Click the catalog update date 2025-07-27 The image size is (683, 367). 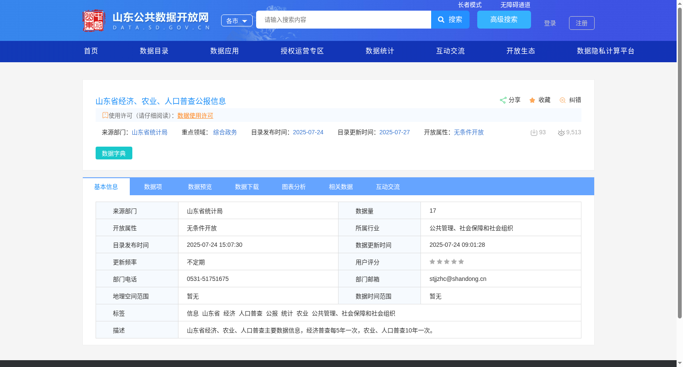click(x=394, y=132)
